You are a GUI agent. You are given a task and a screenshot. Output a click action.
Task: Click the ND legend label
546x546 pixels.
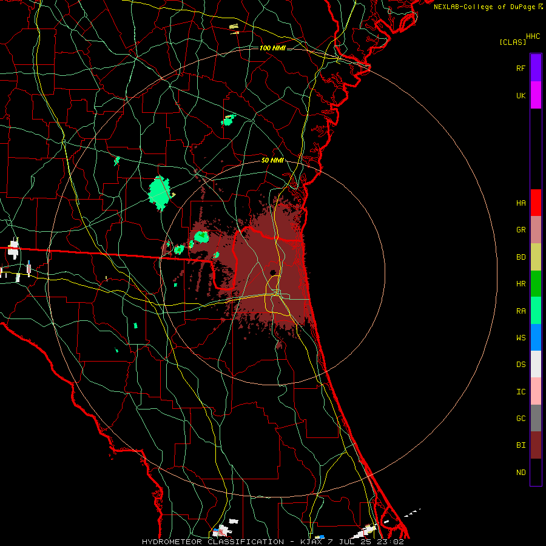[521, 472]
